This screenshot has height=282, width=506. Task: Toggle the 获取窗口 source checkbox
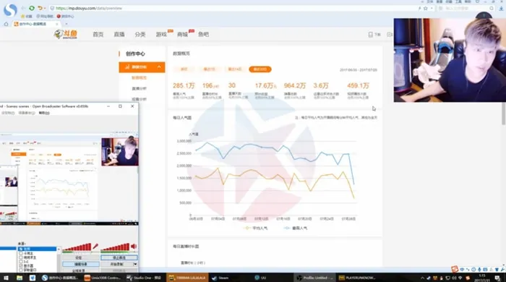pos(21,270)
